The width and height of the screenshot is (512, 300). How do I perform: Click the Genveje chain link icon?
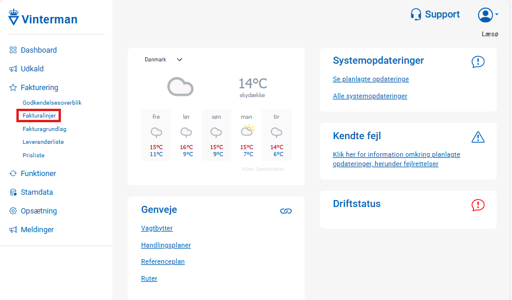pyautogui.click(x=286, y=211)
